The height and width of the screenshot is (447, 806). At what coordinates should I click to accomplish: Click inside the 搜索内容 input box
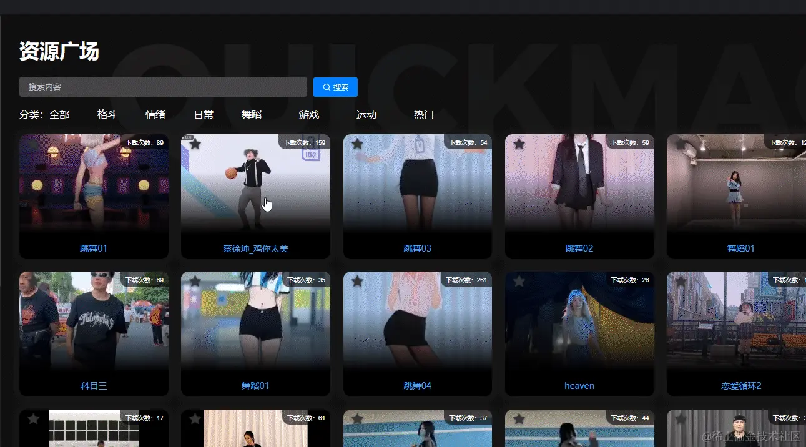click(x=162, y=87)
